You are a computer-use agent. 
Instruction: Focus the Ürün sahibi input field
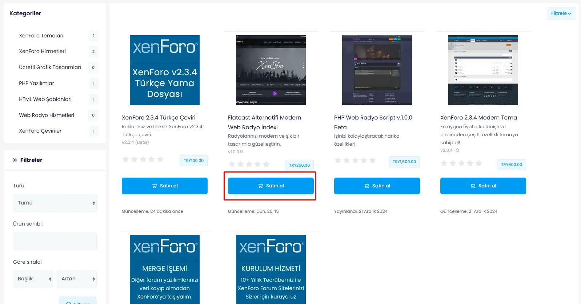click(x=55, y=241)
